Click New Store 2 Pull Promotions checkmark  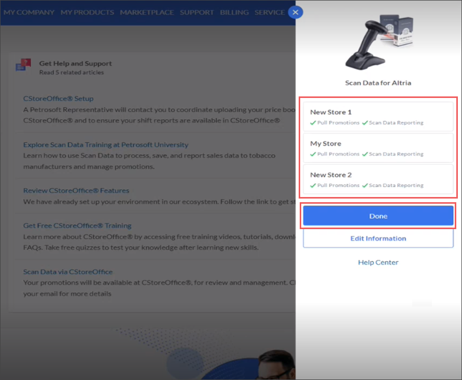coord(313,185)
